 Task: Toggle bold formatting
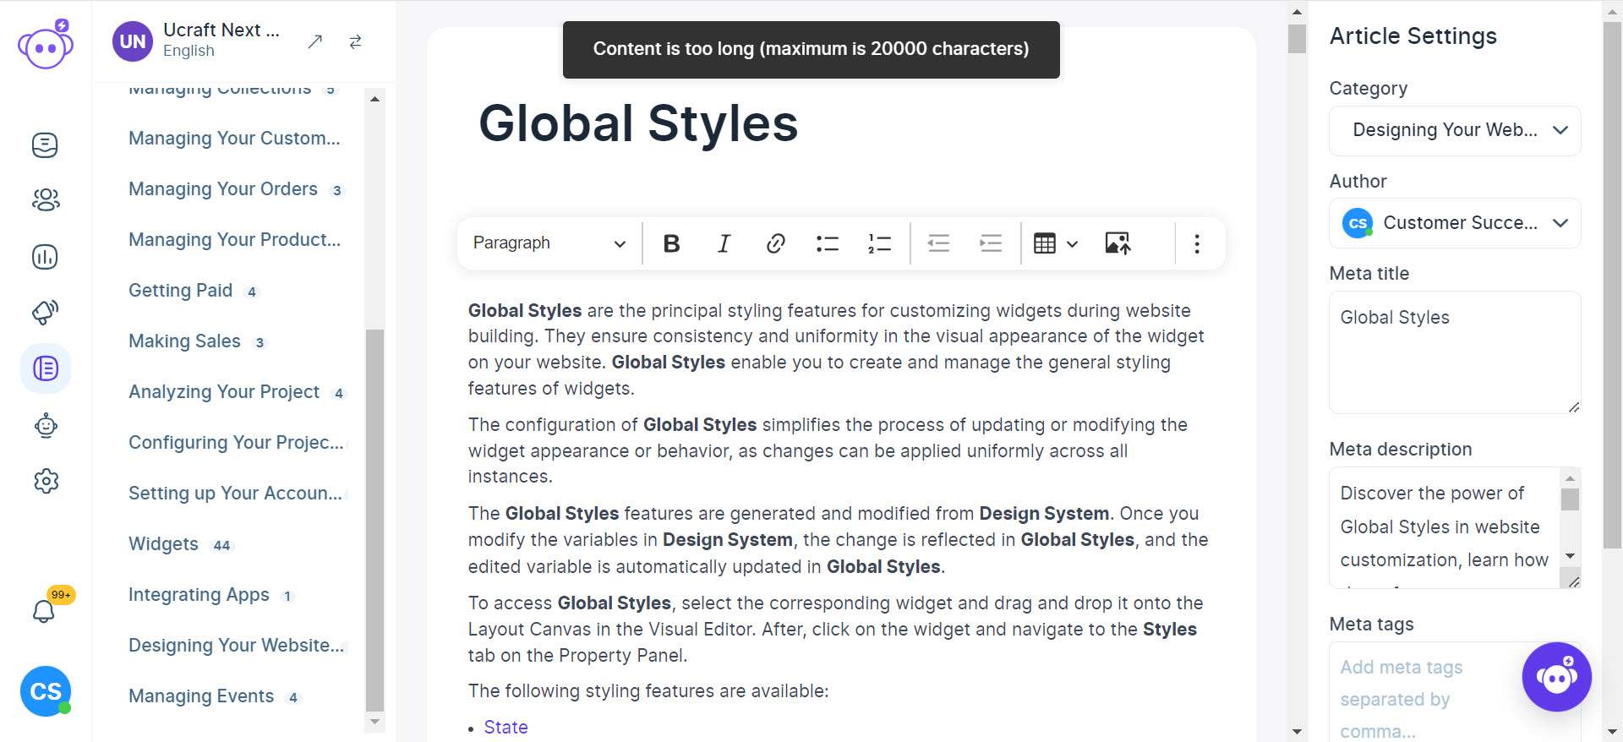(x=672, y=243)
